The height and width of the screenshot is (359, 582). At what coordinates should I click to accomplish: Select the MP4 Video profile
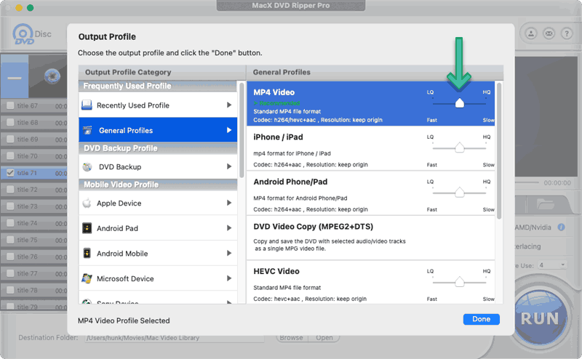(x=370, y=103)
